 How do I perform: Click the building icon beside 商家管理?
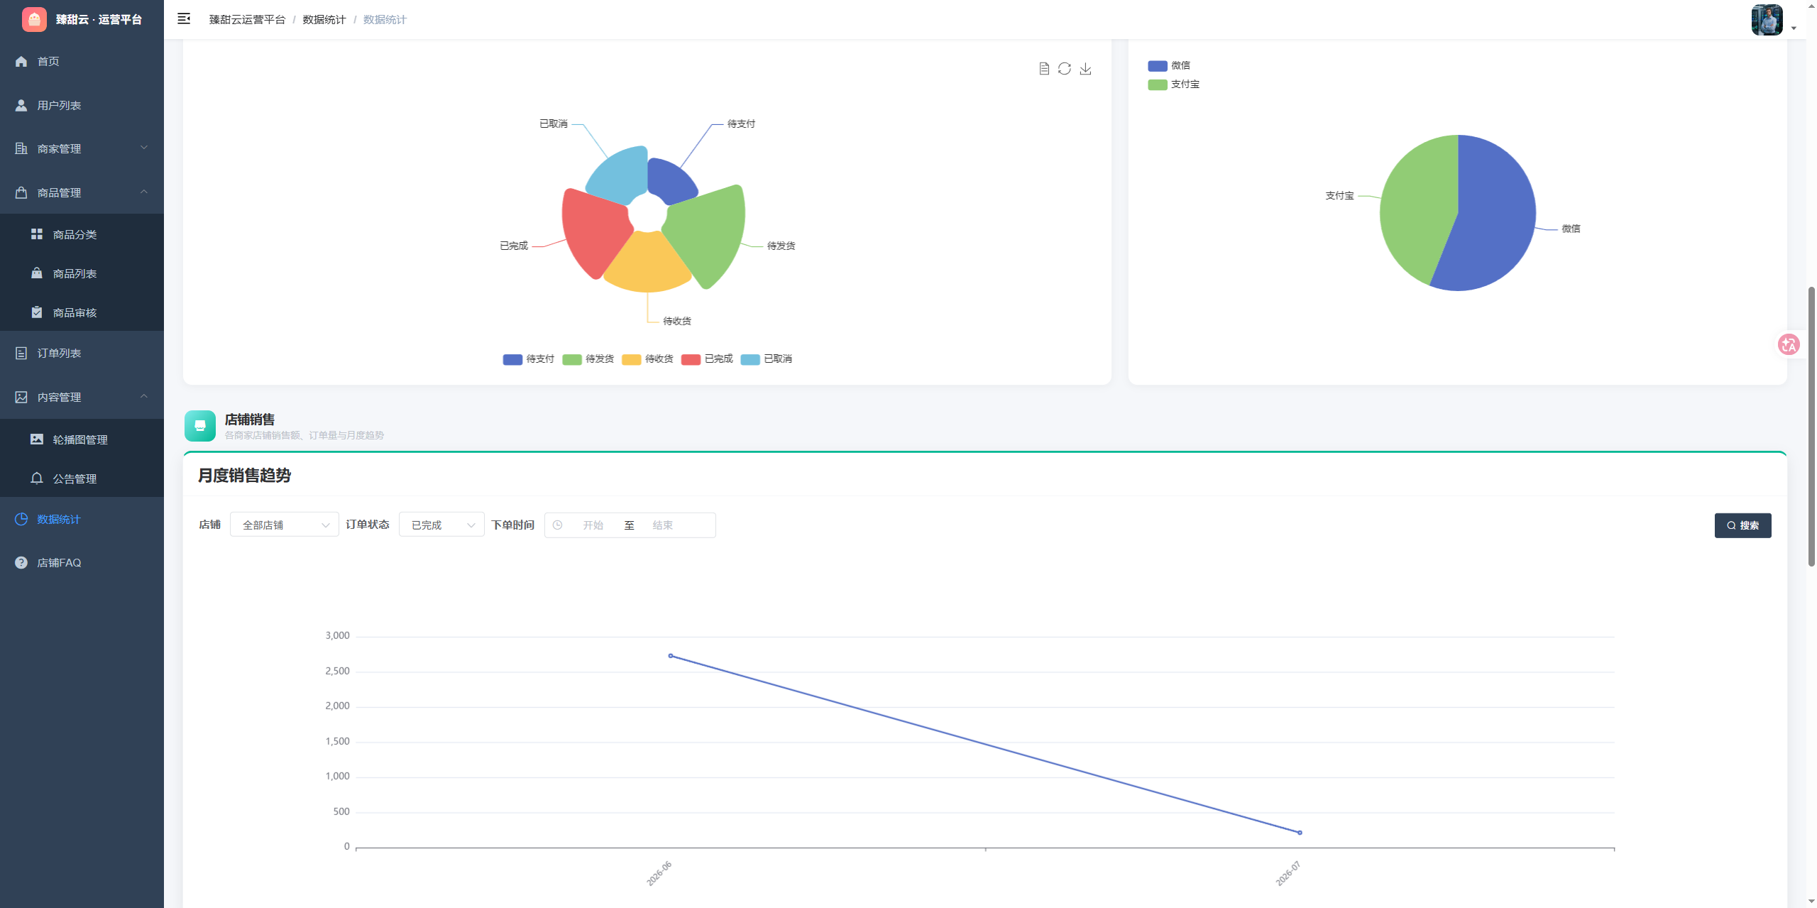[x=21, y=148]
